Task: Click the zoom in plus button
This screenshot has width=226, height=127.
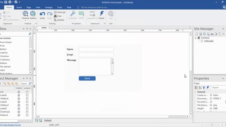Action: (222, 125)
